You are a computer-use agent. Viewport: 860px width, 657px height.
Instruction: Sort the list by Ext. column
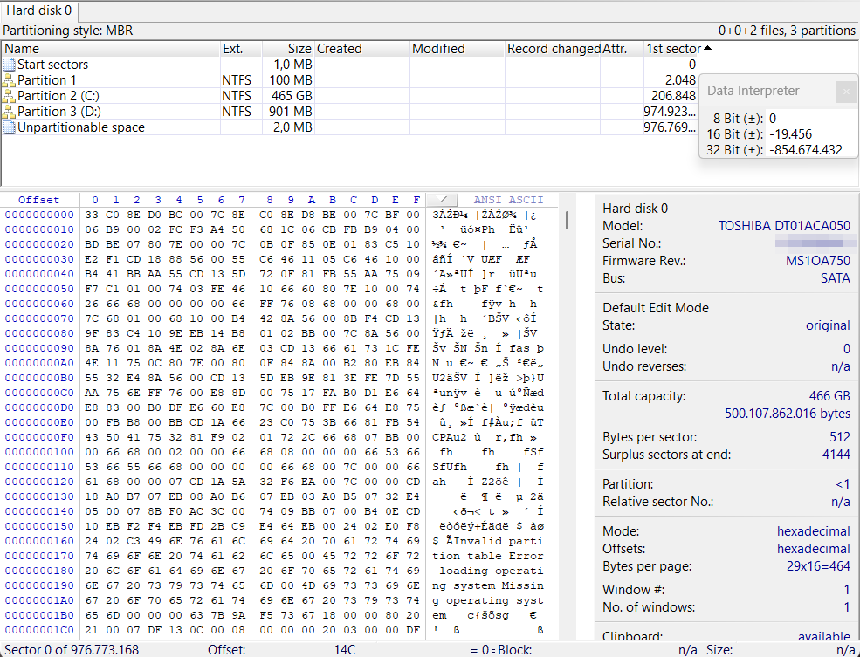click(x=241, y=49)
